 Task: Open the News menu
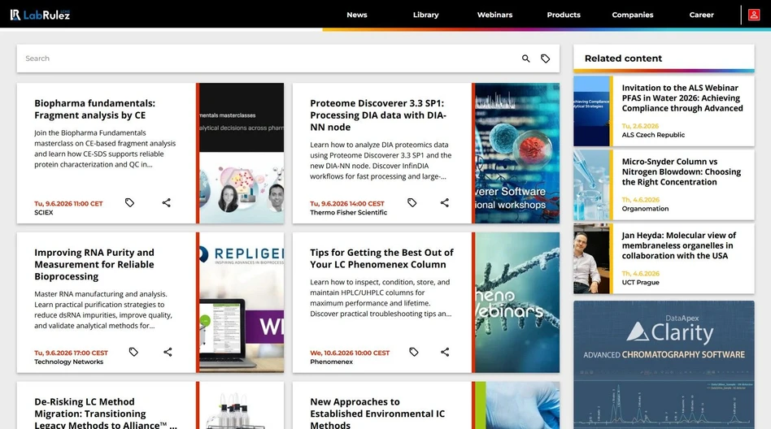[x=357, y=15]
